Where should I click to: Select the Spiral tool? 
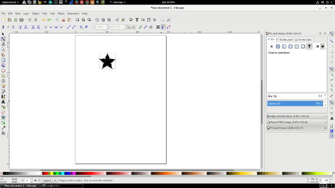(3, 81)
